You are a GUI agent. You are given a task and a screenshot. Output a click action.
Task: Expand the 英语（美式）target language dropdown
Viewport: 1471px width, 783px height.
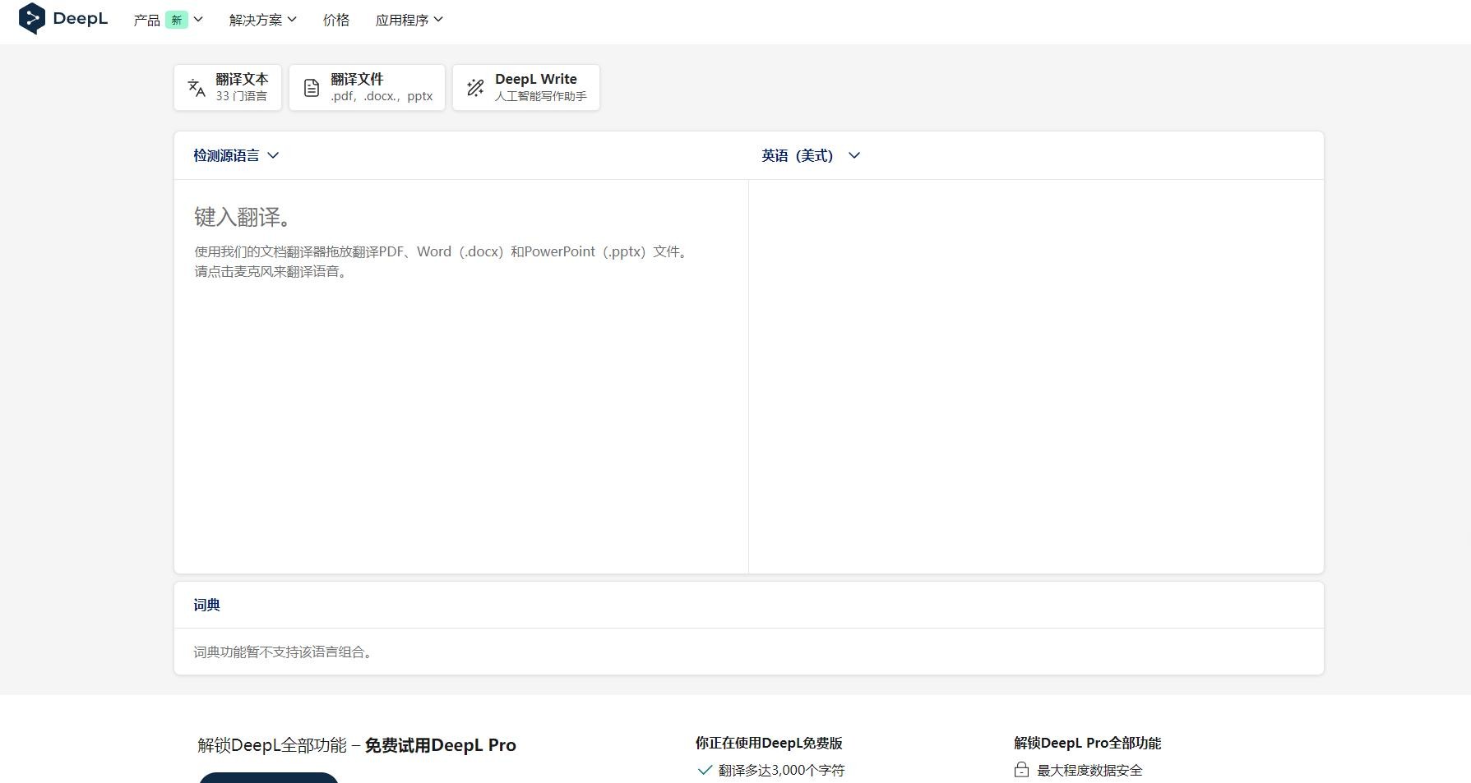pyautogui.click(x=811, y=155)
